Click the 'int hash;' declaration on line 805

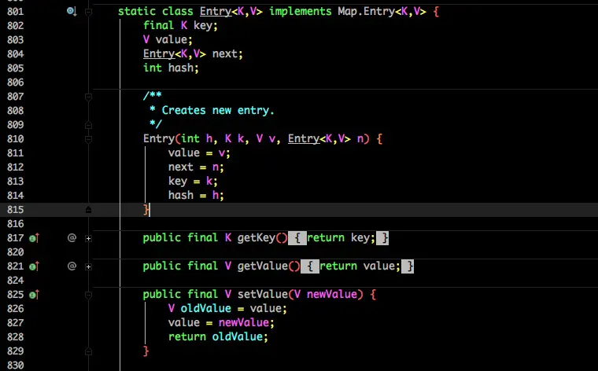click(171, 68)
